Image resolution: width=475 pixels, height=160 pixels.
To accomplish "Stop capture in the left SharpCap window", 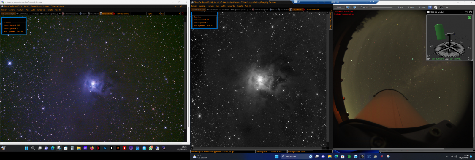I will coord(70,14).
